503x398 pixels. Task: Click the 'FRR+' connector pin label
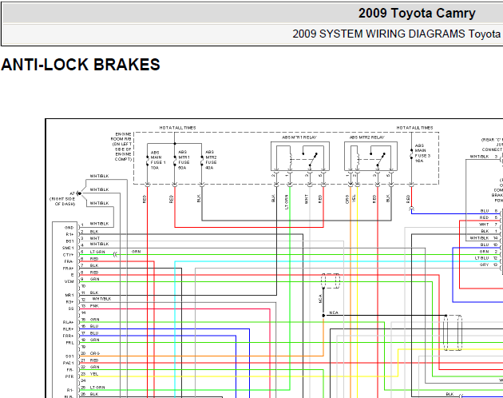[68, 336]
